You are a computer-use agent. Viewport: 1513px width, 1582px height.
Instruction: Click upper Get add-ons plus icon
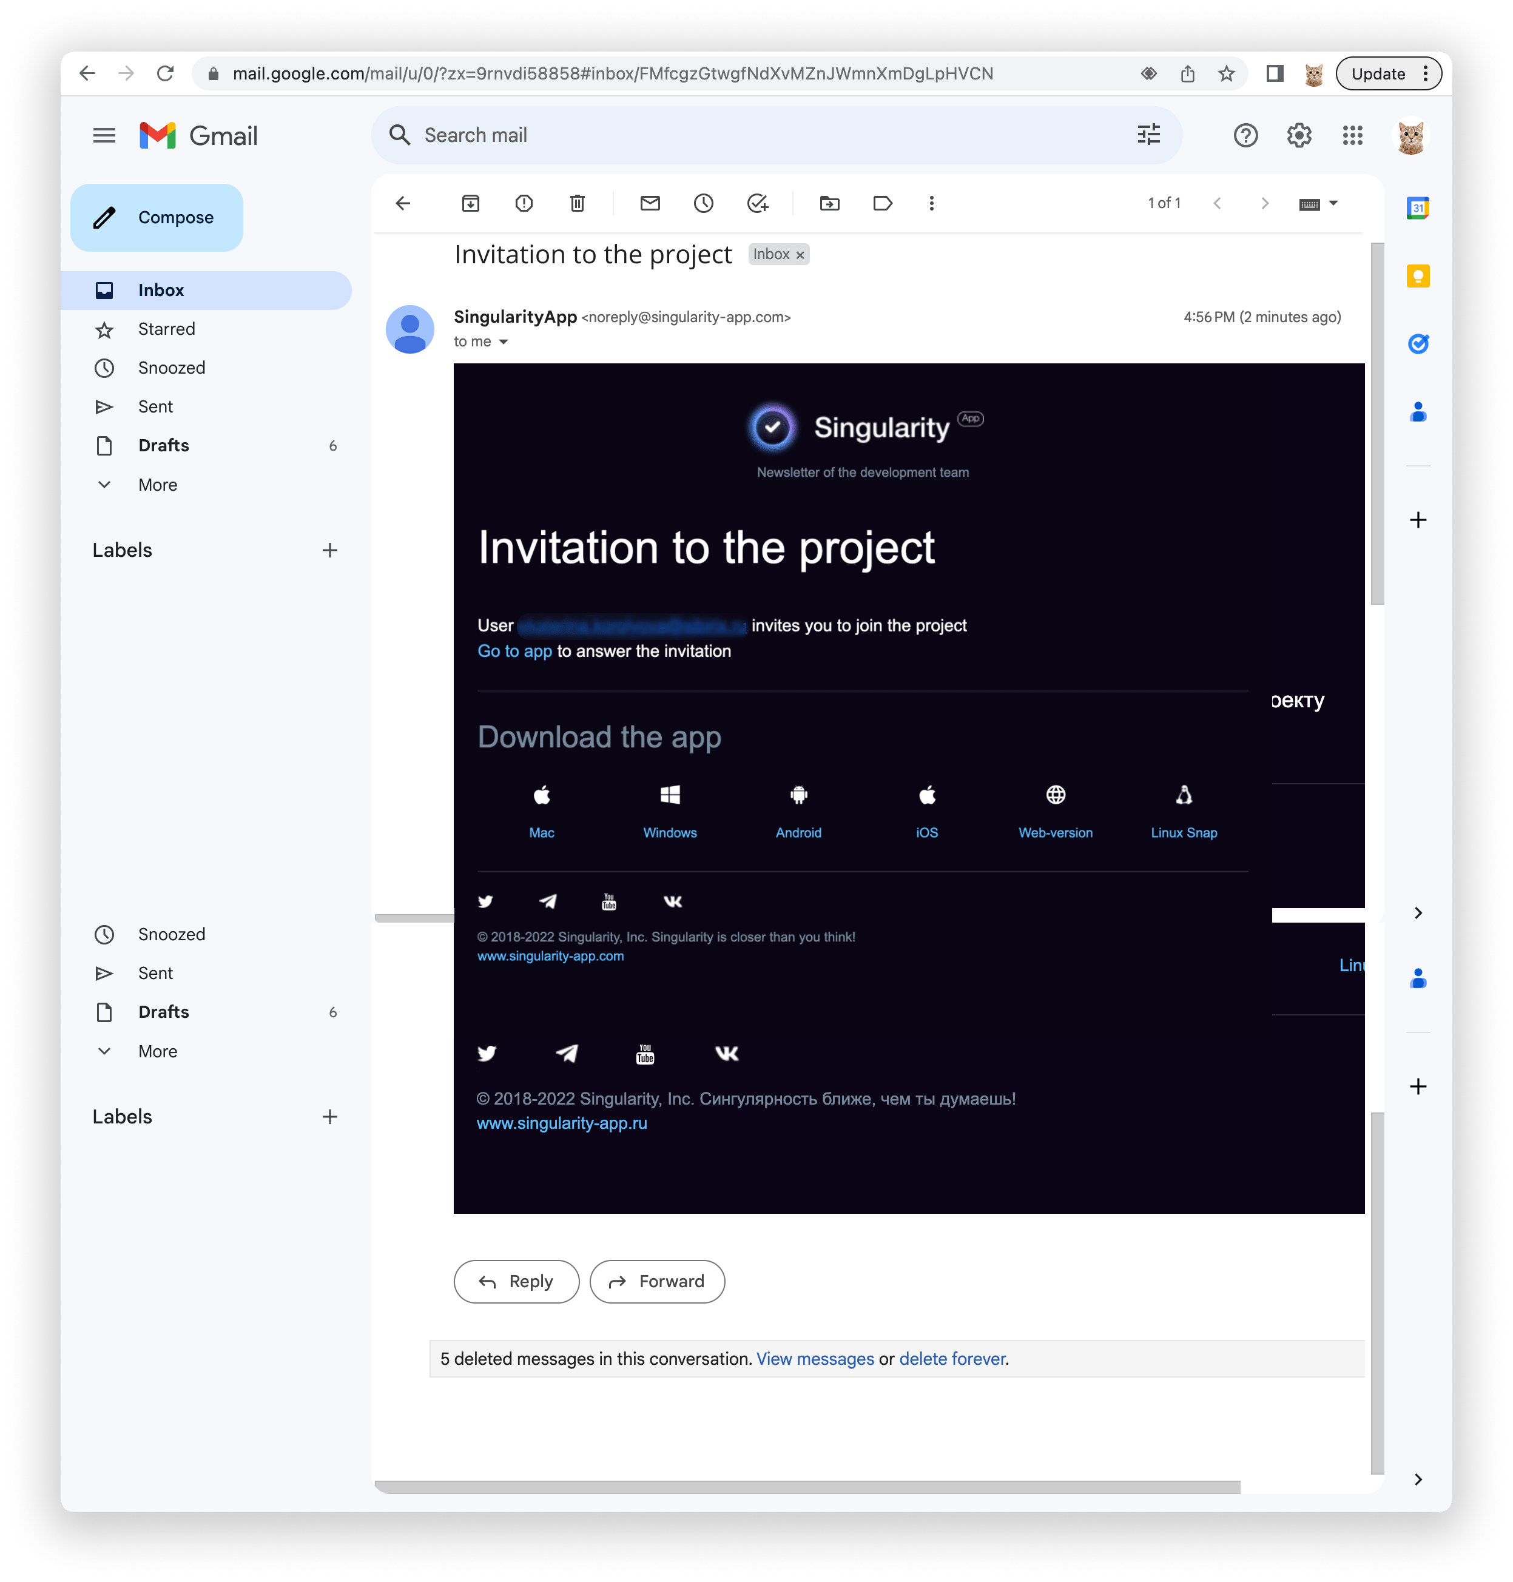coord(1418,519)
